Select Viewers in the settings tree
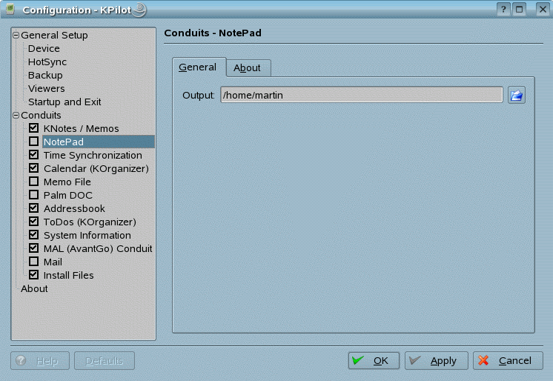The width and height of the screenshot is (553, 381). click(x=46, y=88)
